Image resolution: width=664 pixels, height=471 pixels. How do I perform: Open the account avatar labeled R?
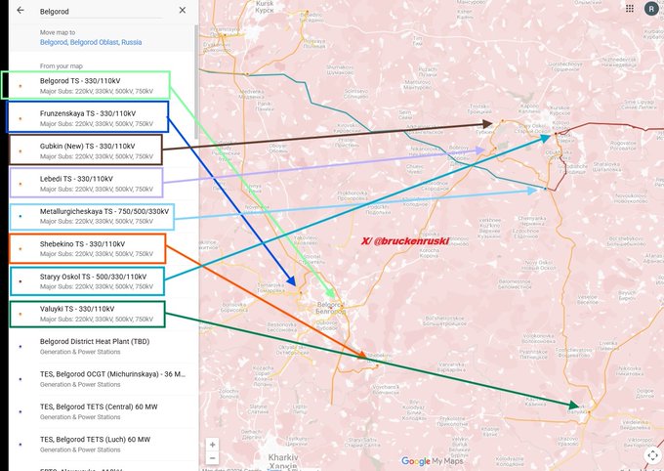[651, 9]
